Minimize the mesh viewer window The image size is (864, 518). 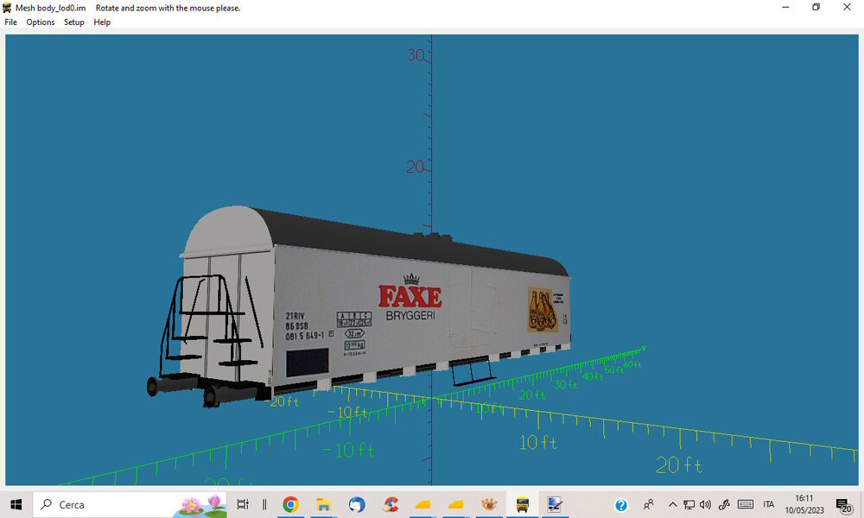coord(785,7)
